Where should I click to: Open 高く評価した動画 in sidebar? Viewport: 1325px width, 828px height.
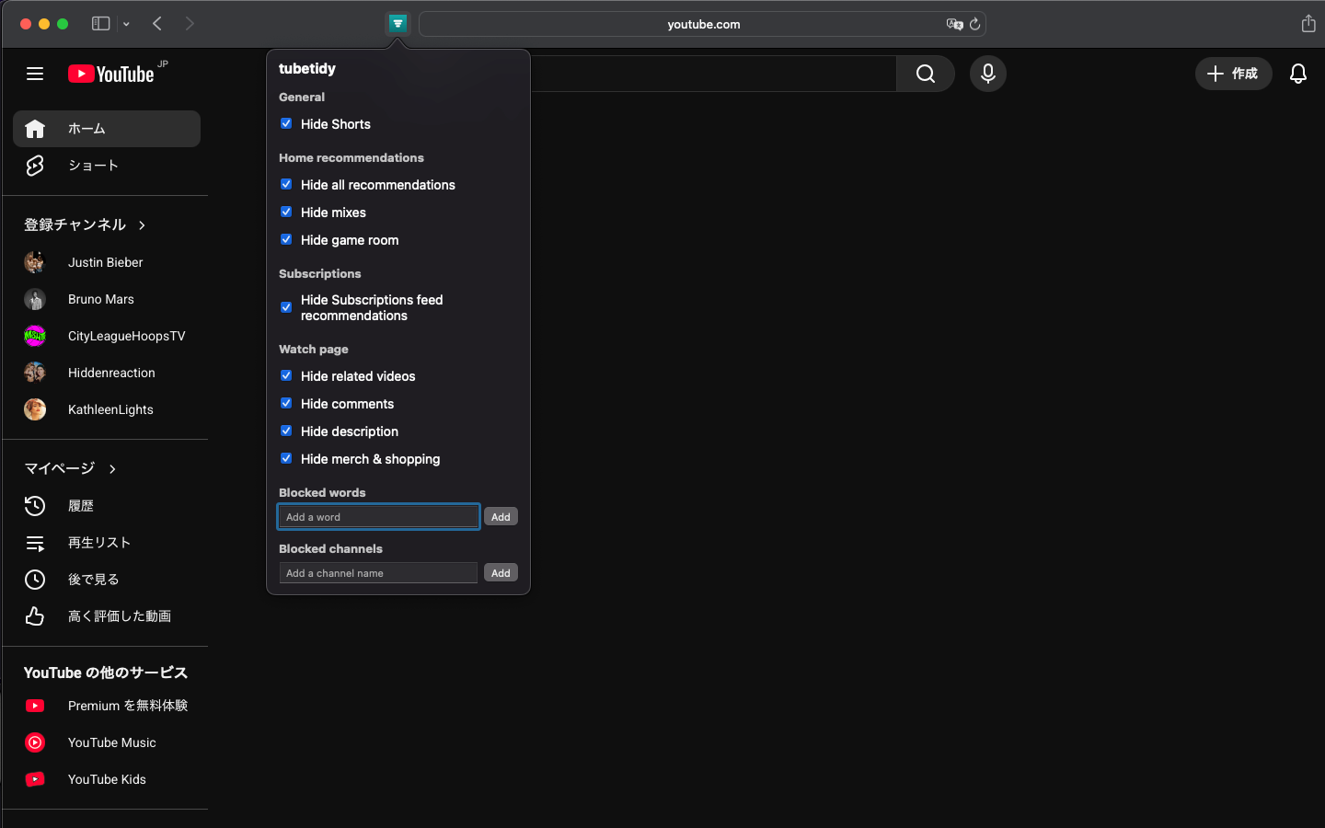(x=107, y=616)
